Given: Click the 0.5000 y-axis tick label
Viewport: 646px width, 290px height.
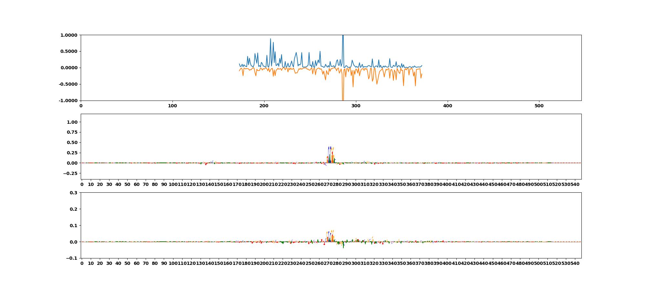Looking at the screenshot, I should click(69, 52).
